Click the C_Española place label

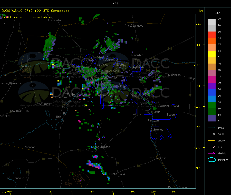111,59
